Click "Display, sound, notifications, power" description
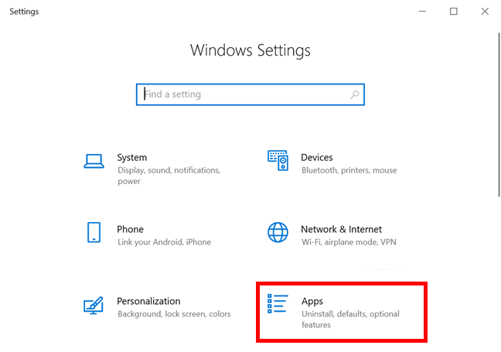The width and height of the screenshot is (501, 352). pyautogui.click(x=169, y=176)
